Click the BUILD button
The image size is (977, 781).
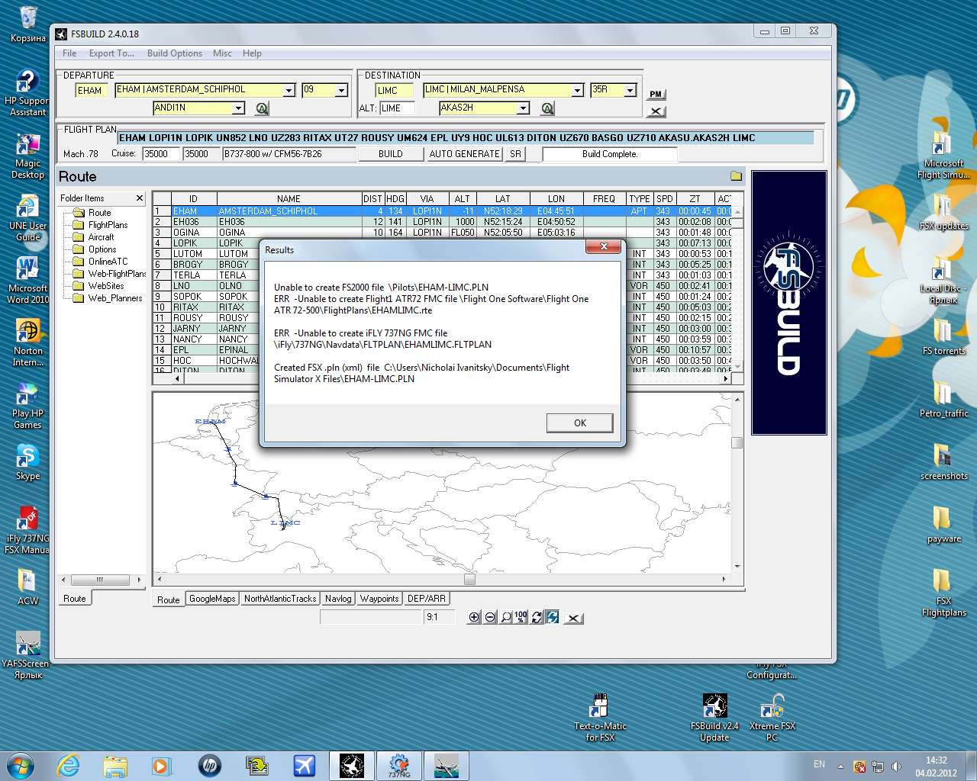[x=391, y=154]
